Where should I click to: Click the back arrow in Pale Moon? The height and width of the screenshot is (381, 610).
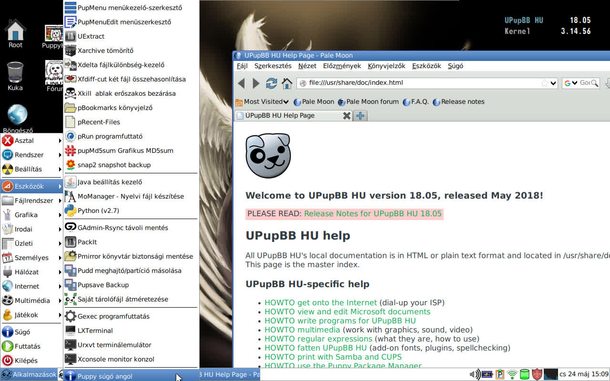pyautogui.click(x=241, y=83)
